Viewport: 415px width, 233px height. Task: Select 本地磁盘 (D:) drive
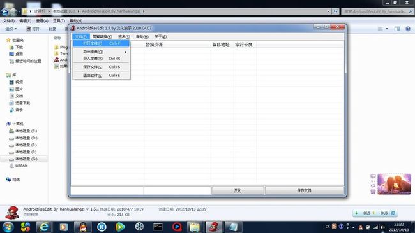(x=26, y=138)
